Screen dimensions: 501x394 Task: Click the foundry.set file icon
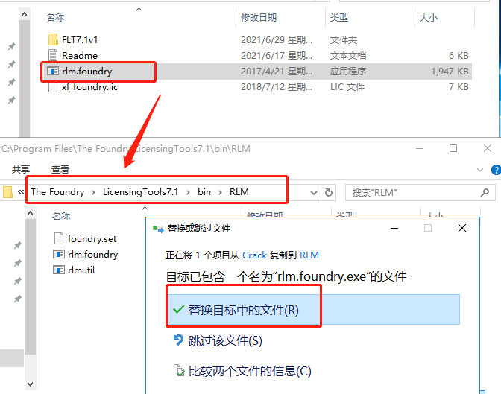coord(59,238)
